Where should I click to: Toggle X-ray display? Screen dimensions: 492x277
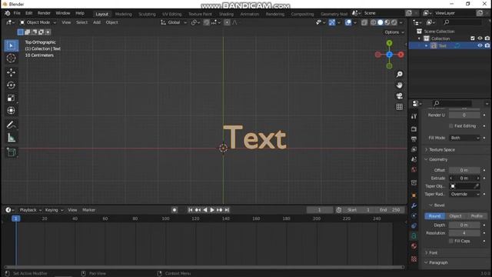coord(364,22)
